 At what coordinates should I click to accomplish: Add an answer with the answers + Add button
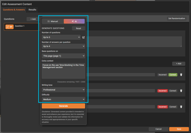pyautogui.click(x=178, y=64)
